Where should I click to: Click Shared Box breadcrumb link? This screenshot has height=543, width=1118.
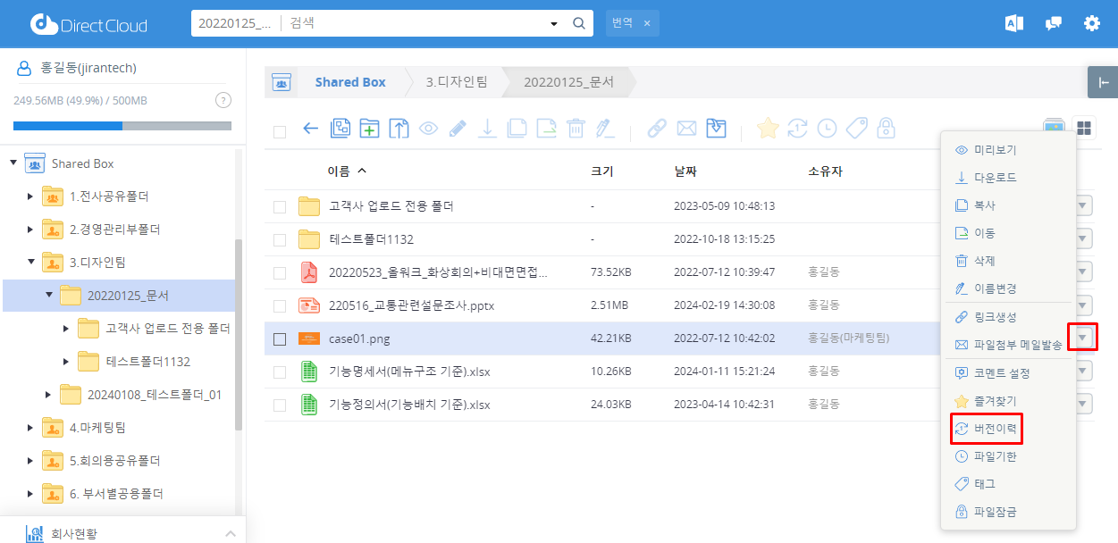pos(349,82)
